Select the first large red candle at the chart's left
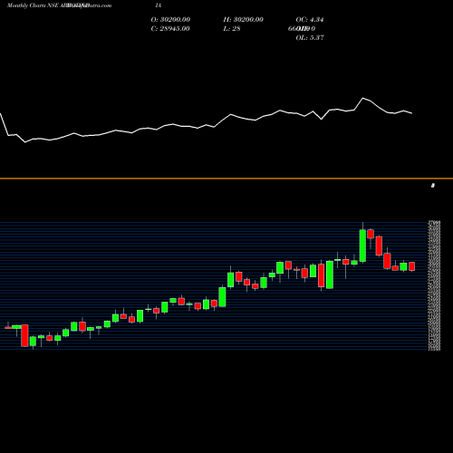 pyautogui.click(x=24, y=335)
